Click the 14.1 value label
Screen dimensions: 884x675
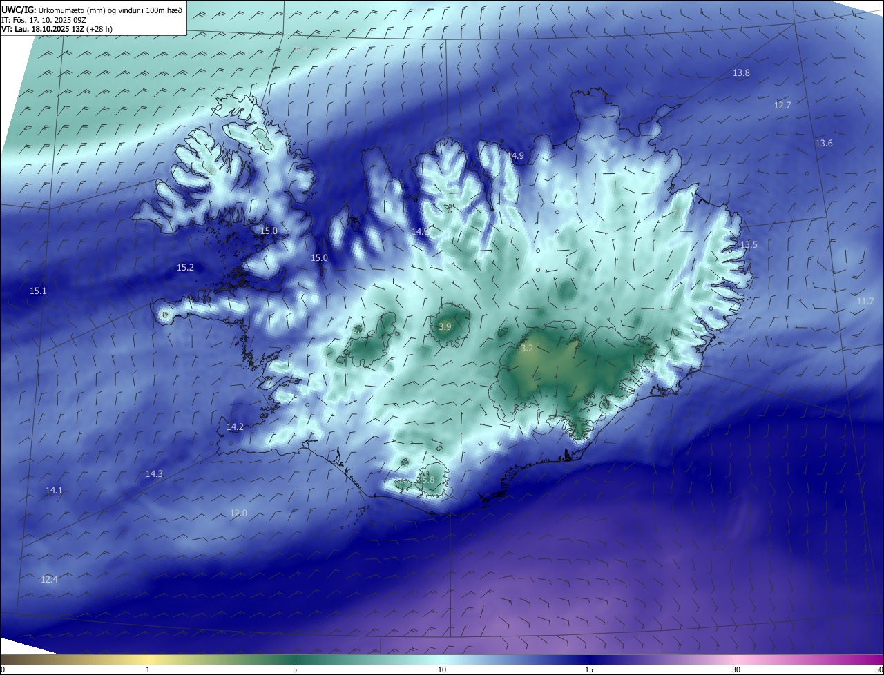point(54,490)
